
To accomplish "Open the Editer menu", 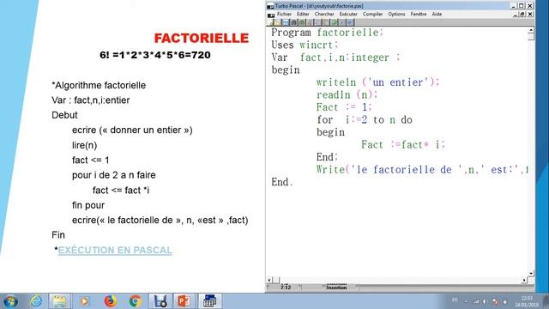I will click(x=303, y=14).
